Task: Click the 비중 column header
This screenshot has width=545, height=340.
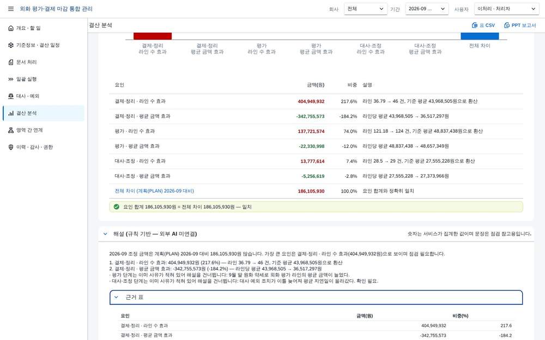Action: (x=352, y=85)
